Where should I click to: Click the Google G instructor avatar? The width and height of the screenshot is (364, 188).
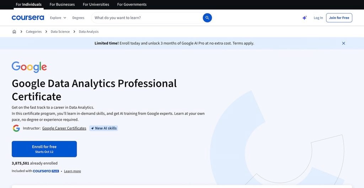click(16, 128)
